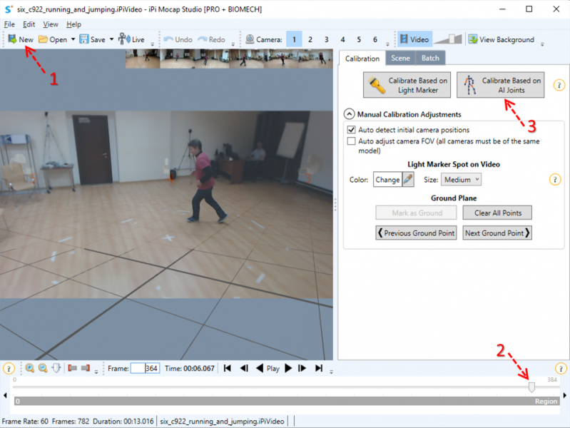The width and height of the screenshot is (570, 428).
Task: Open toolbar overflow after View Background
Action: 542,44
